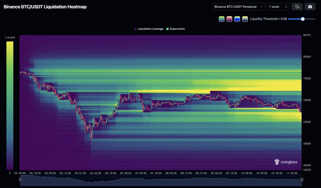Image resolution: width=321 pixels, height=188 pixels.
Task: Select the yellow-to-slate color scheme swatch
Action: click(245, 19)
